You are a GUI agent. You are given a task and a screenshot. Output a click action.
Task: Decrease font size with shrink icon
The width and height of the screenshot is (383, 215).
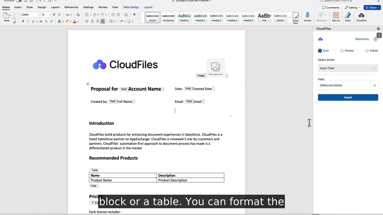[60, 15]
